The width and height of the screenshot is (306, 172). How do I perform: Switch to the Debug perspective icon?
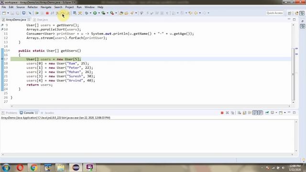click(x=302, y=13)
